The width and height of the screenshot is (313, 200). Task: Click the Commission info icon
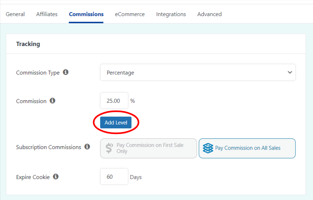pos(52,101)
